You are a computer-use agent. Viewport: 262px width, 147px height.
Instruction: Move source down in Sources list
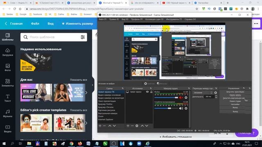pos(147,126)
